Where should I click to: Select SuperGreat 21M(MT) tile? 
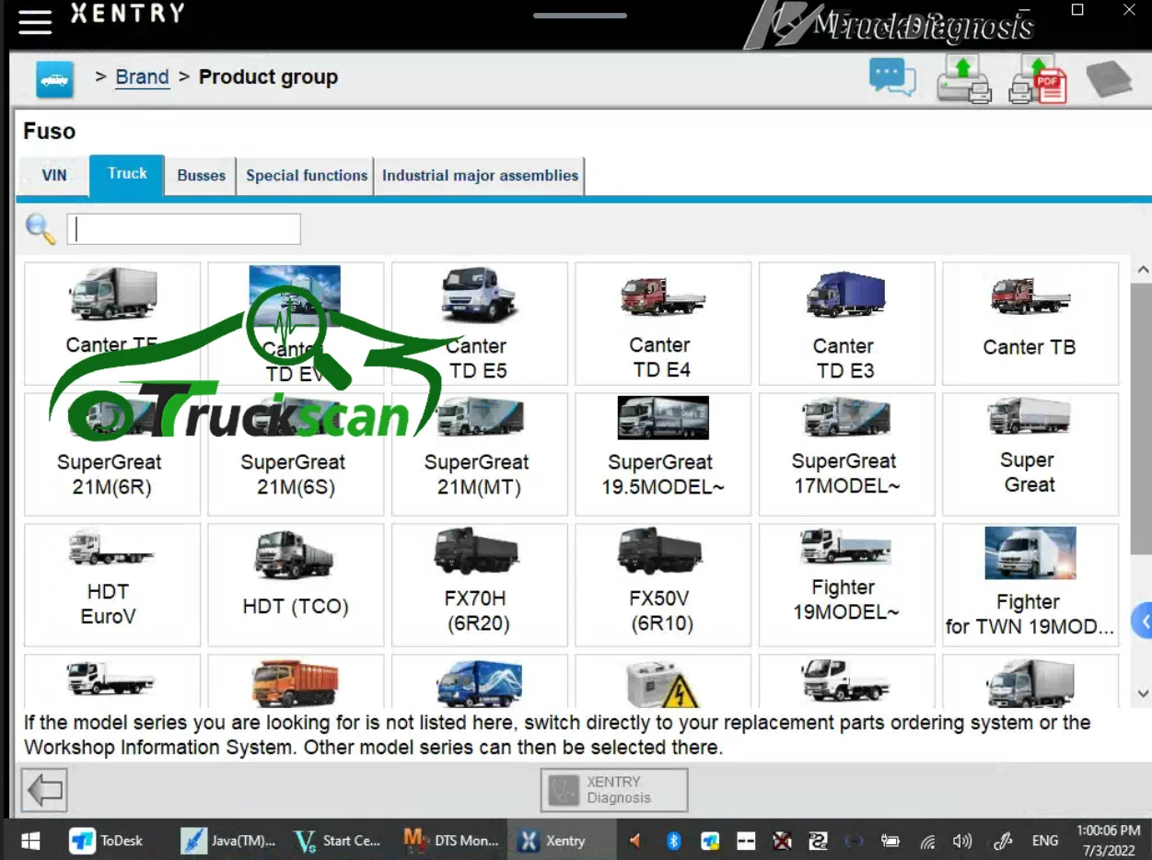click(479, 454)
